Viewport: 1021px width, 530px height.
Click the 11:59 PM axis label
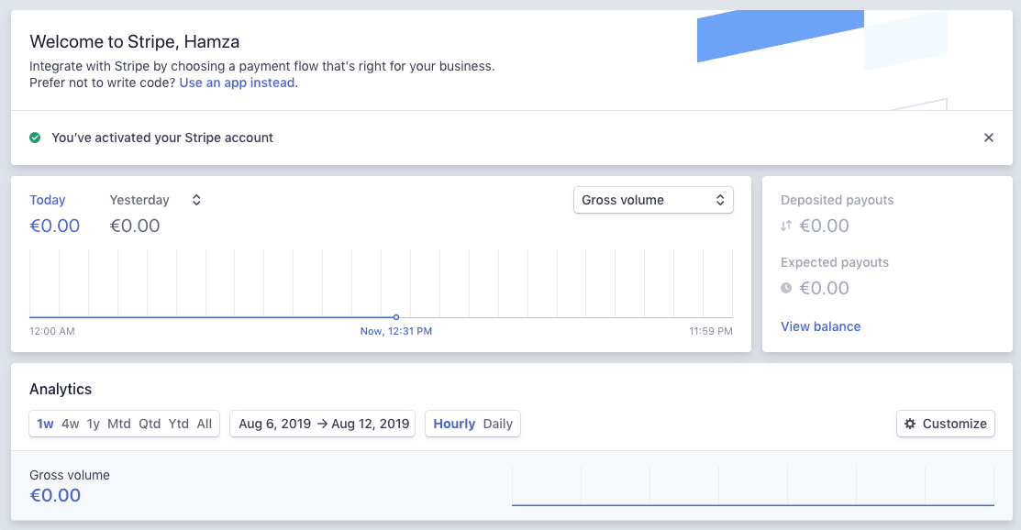(x=711, y=331)
